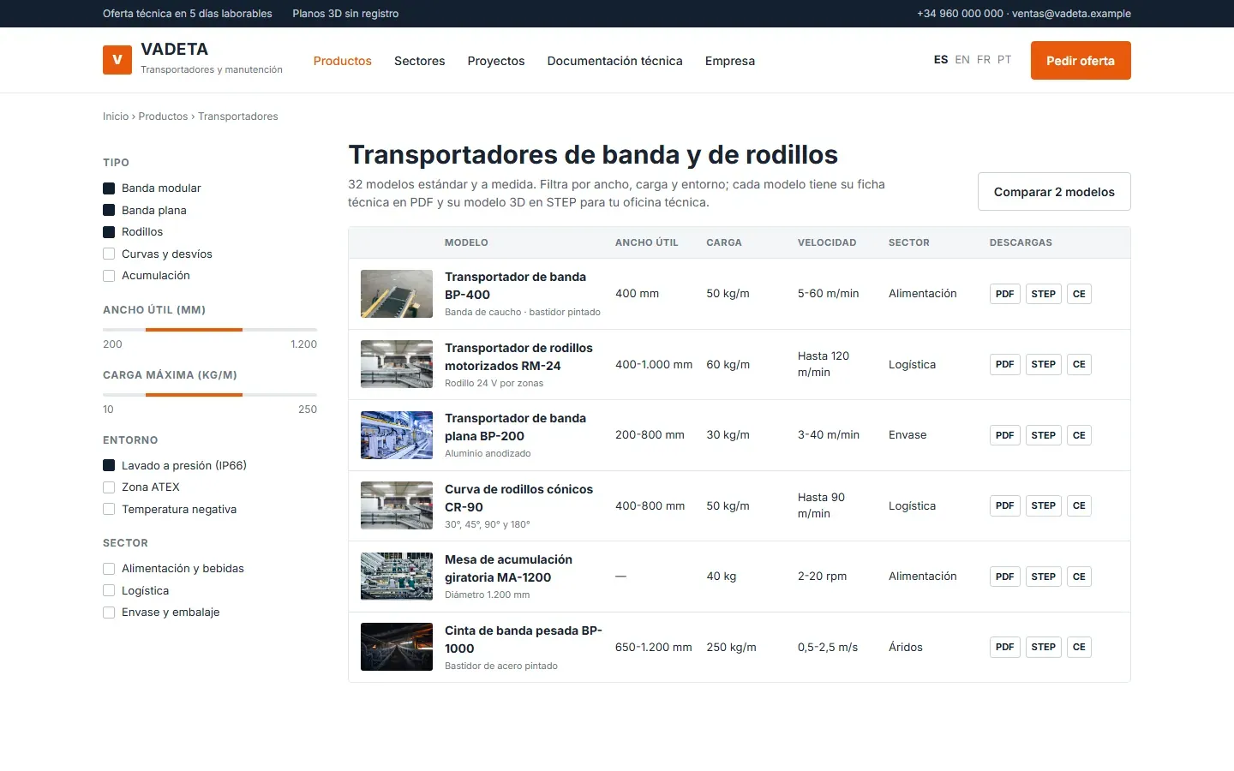Download the PDF for MA-1200

pos(1004,577)
